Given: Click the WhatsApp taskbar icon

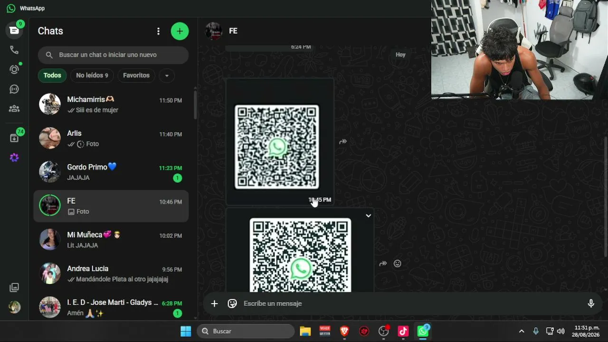Looking at the screenshot, I should [x=423, y=331].
